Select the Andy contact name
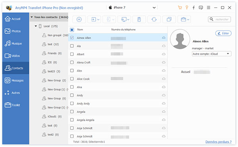Screen dimensions: 238x147 coord(80,95)
